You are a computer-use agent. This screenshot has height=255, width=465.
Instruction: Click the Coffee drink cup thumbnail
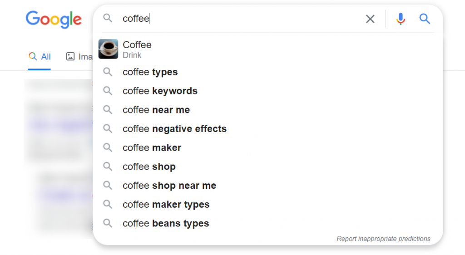click(x=108, y=49)
